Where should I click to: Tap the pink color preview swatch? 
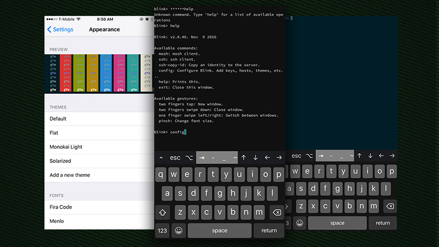(120, 73)
